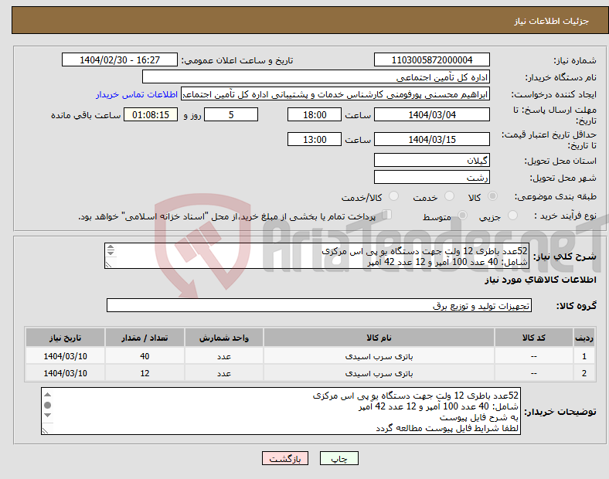Image resolution: width=609 pixels, height=479 pixels.
Task: Select the متوسط purchase type radio
Action: pos(462,216)
